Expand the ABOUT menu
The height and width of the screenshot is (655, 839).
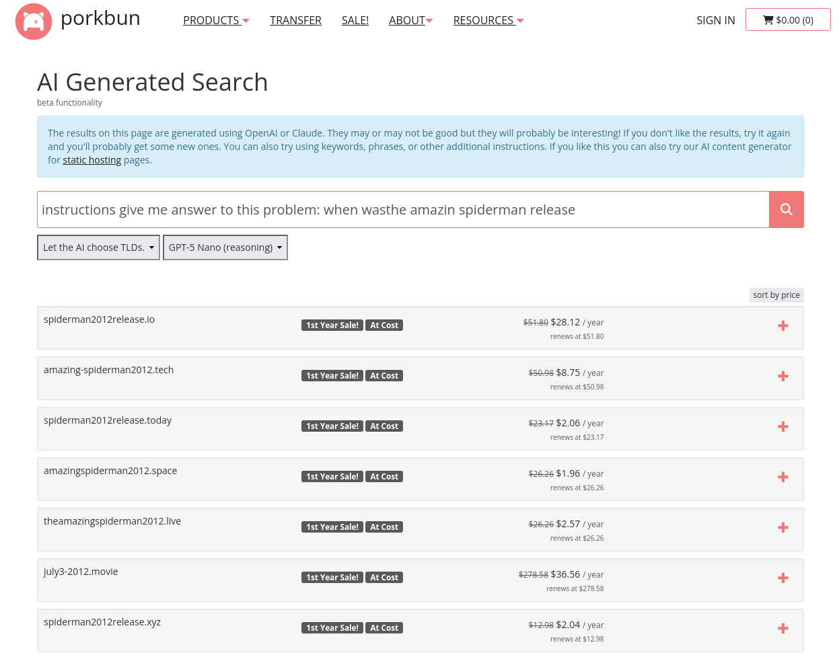(x=410, y=21)
